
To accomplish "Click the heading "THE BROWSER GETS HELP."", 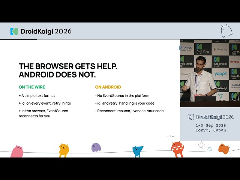I will tap(68, 66).
